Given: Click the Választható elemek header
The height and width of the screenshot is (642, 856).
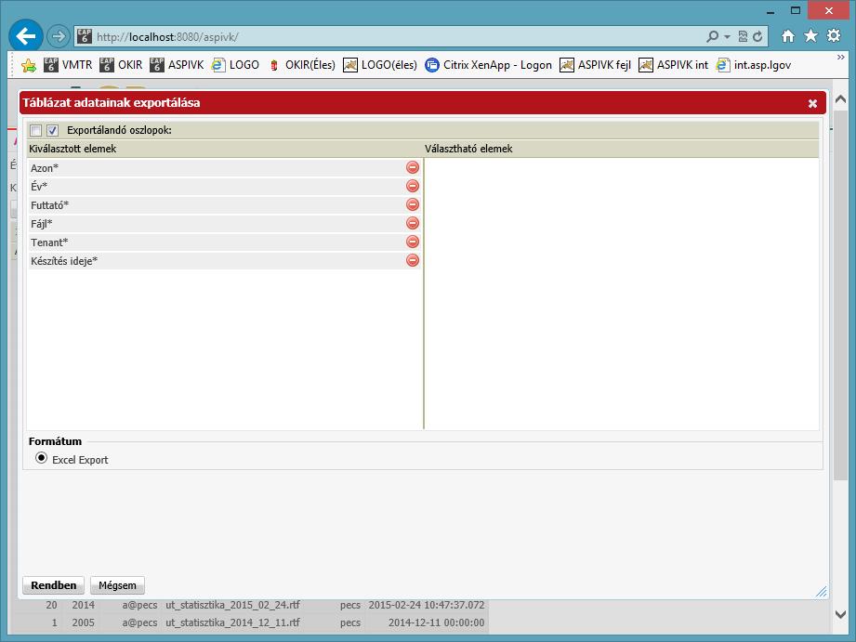Looking at the screenshot, I should [x=468, y=149].
